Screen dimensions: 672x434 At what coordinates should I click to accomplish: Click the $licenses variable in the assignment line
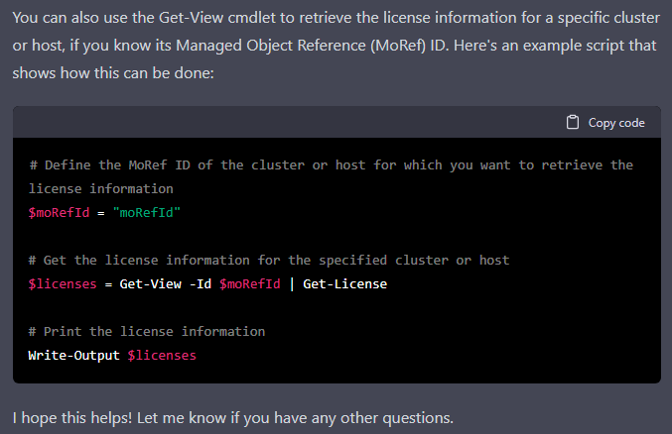(63, 283)
